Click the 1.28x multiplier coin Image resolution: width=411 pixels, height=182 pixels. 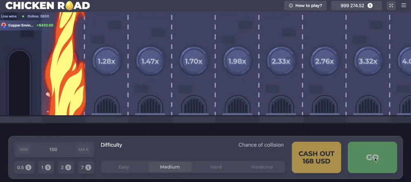click(x=107, y=61)
